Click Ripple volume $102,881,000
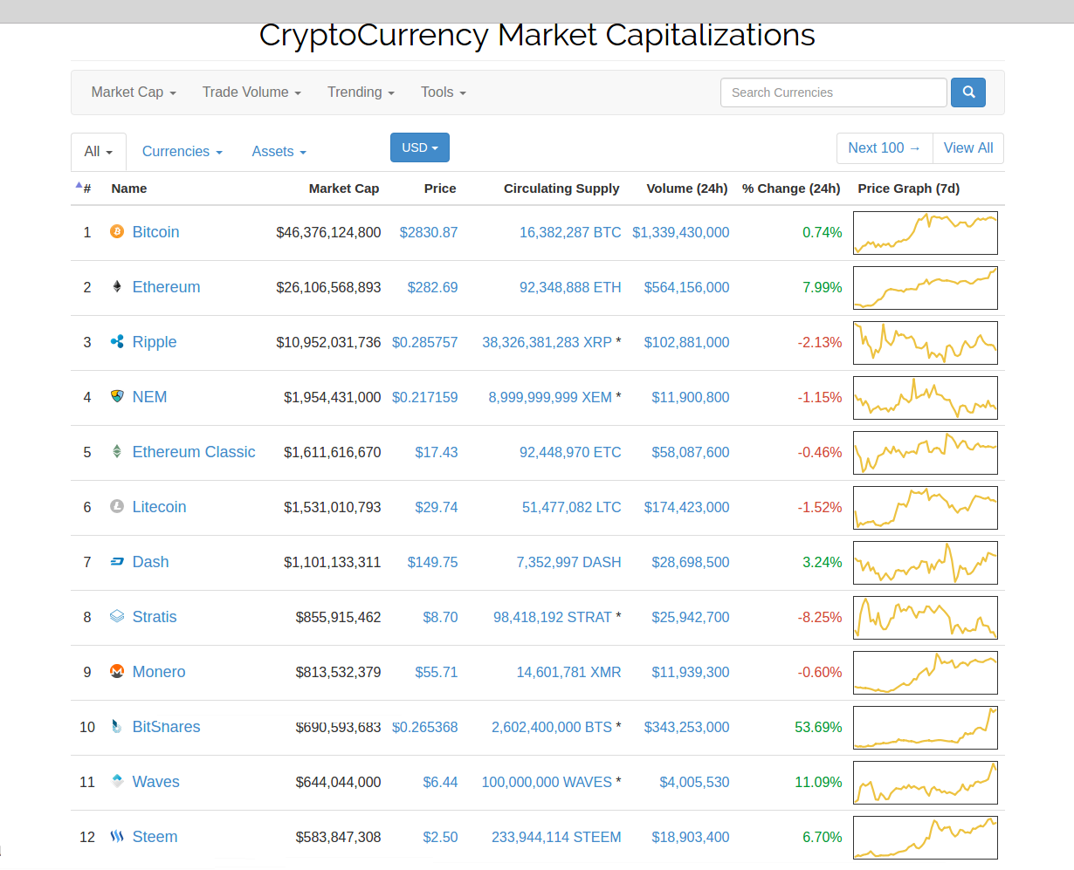 (x=687, y=342)
